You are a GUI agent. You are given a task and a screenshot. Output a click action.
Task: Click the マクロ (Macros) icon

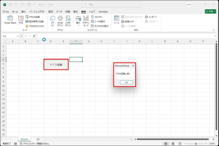(x=21, y=20)
